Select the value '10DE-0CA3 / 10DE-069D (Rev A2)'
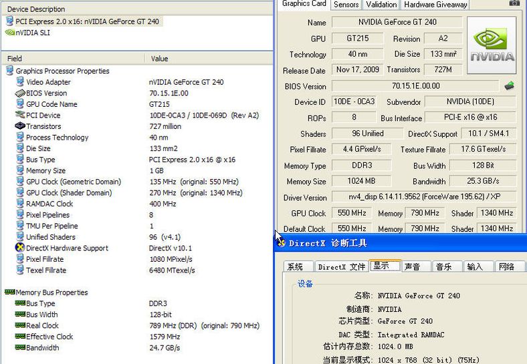 204,115
